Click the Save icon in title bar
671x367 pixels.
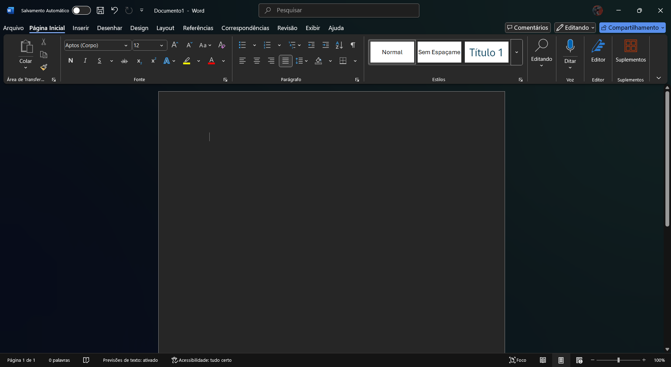(x=100, y=10)
